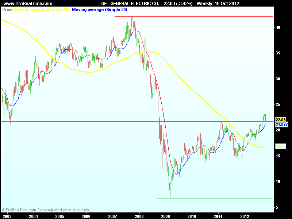The image size is (292, 219).
Task: Select the Price legend label
Action: [x=7, y=9]
